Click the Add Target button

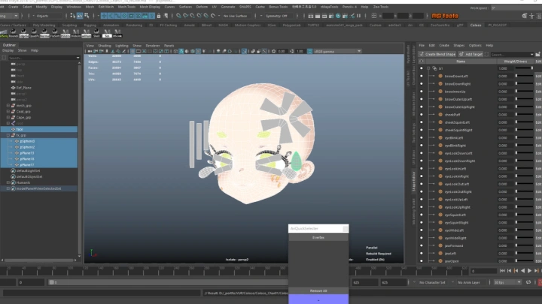[470, 54]
